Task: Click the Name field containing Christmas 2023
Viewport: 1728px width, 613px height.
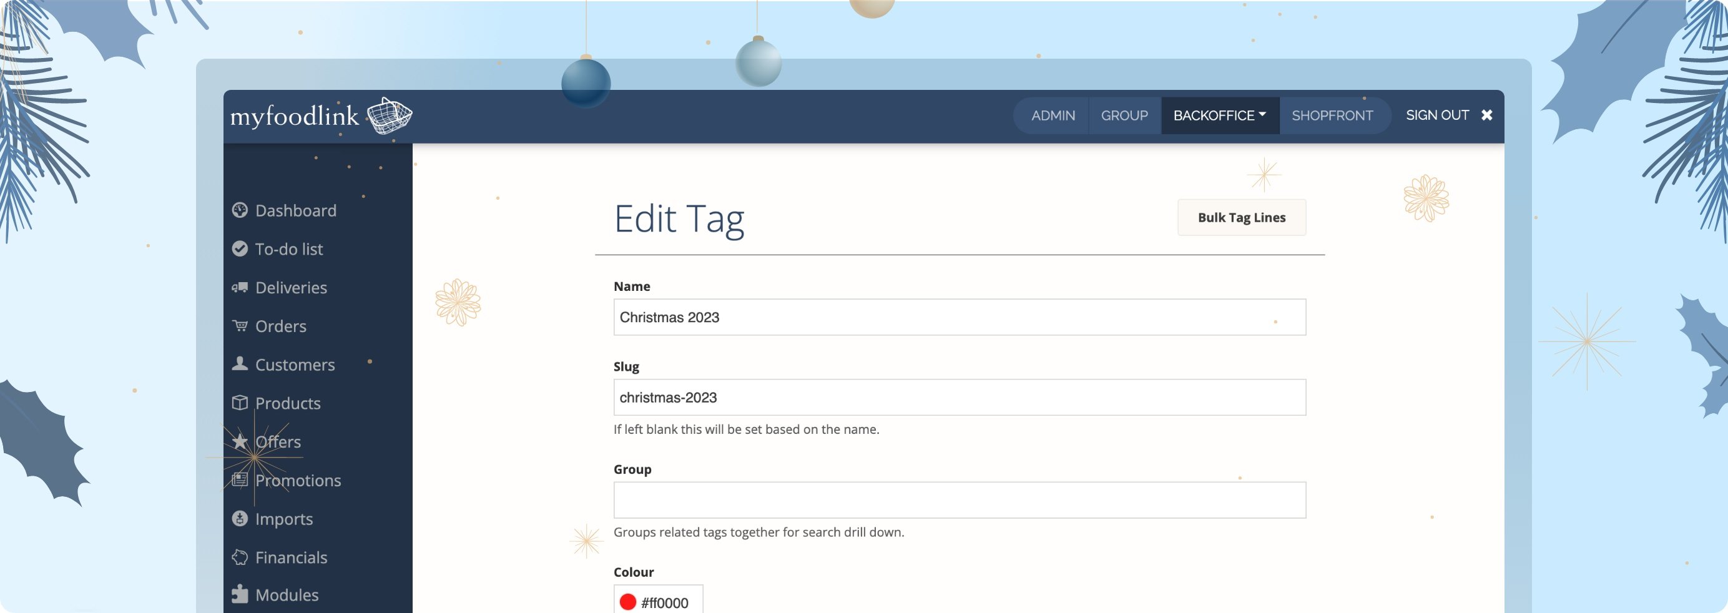Action: pos(960,317)
